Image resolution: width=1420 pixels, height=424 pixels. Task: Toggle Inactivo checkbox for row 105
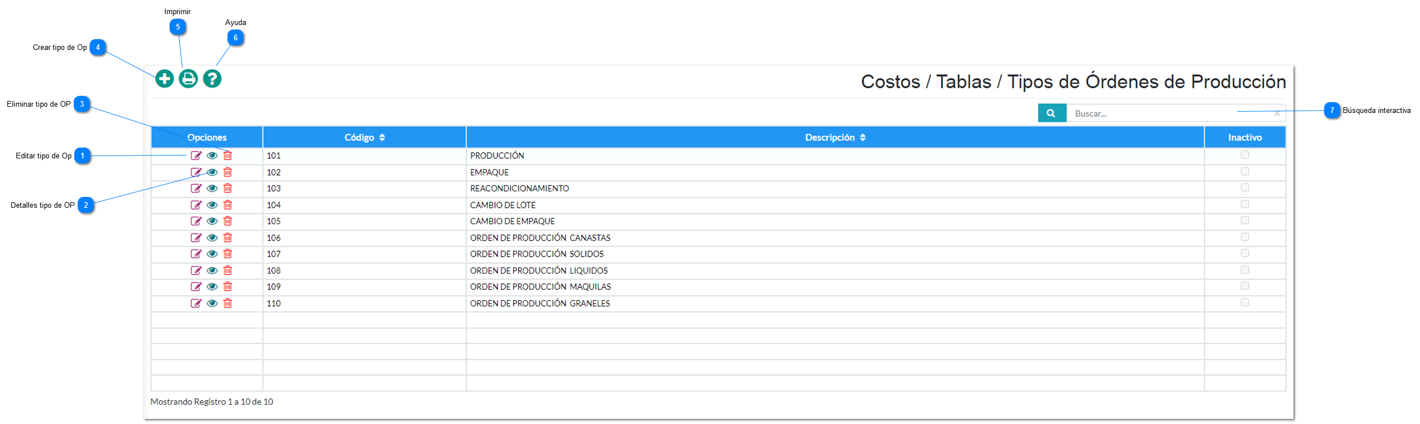point(1245,220)
